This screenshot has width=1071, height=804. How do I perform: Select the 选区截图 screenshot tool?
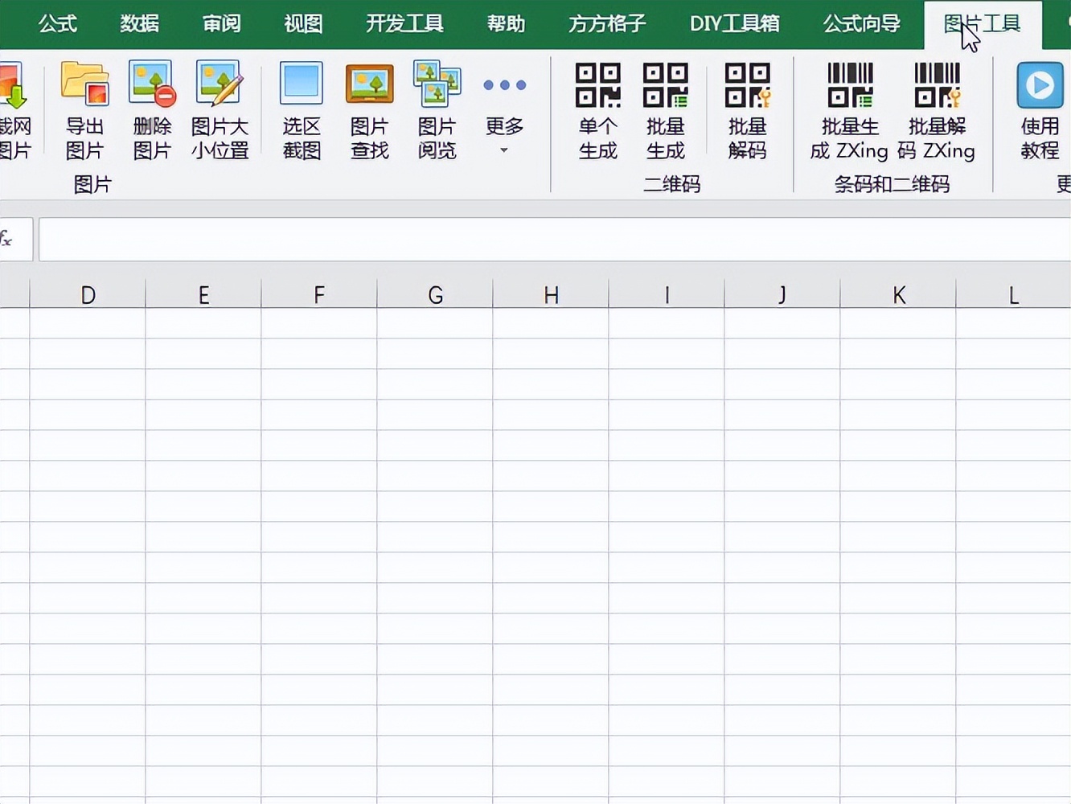300,109
